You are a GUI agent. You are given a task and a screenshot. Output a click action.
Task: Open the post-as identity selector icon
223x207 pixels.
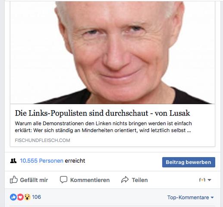(202, 180)
